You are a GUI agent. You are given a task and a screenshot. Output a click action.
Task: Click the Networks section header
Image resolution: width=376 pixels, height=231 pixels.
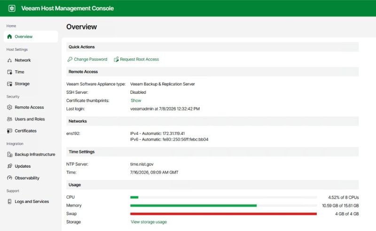212,121
